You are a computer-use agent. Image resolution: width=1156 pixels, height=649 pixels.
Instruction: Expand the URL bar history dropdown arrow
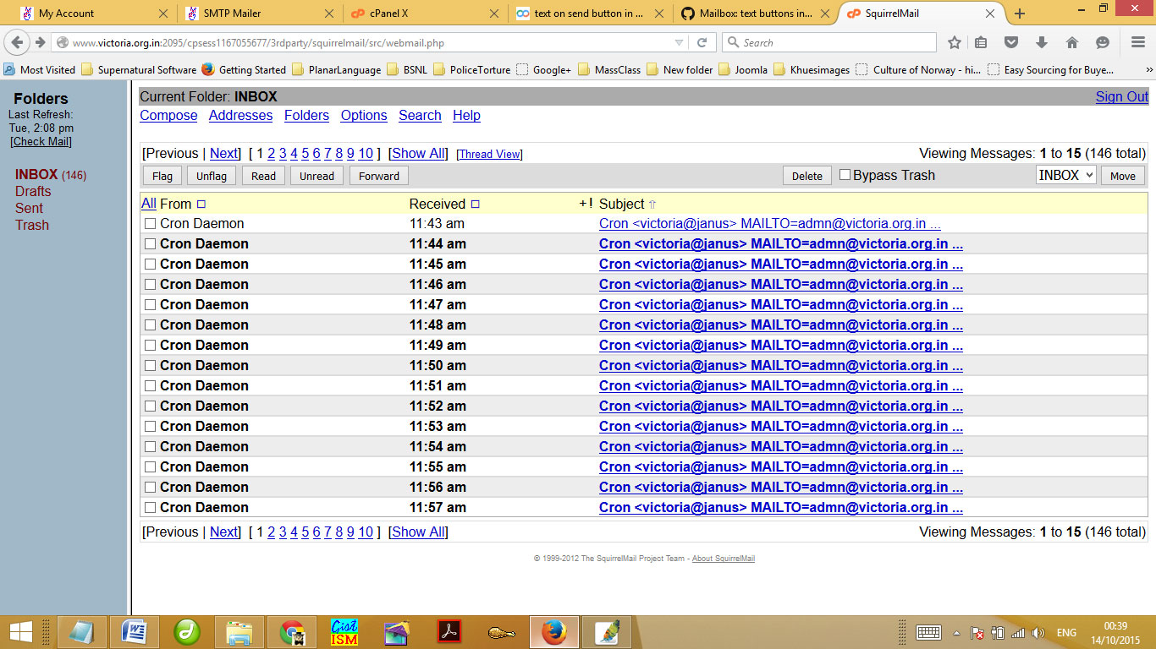(x=680, y=42)
